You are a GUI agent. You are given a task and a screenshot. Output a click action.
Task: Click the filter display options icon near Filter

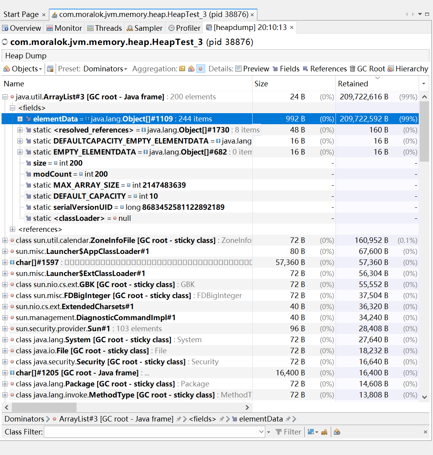click(x=312, y=432)
